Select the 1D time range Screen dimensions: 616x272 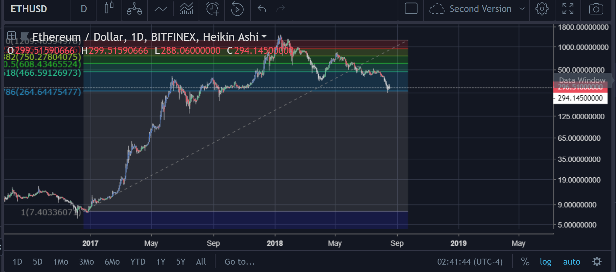tap(17, 262)
